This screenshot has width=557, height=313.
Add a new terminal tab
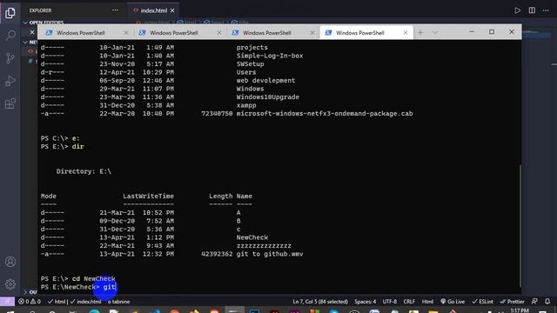coord(420,33)
